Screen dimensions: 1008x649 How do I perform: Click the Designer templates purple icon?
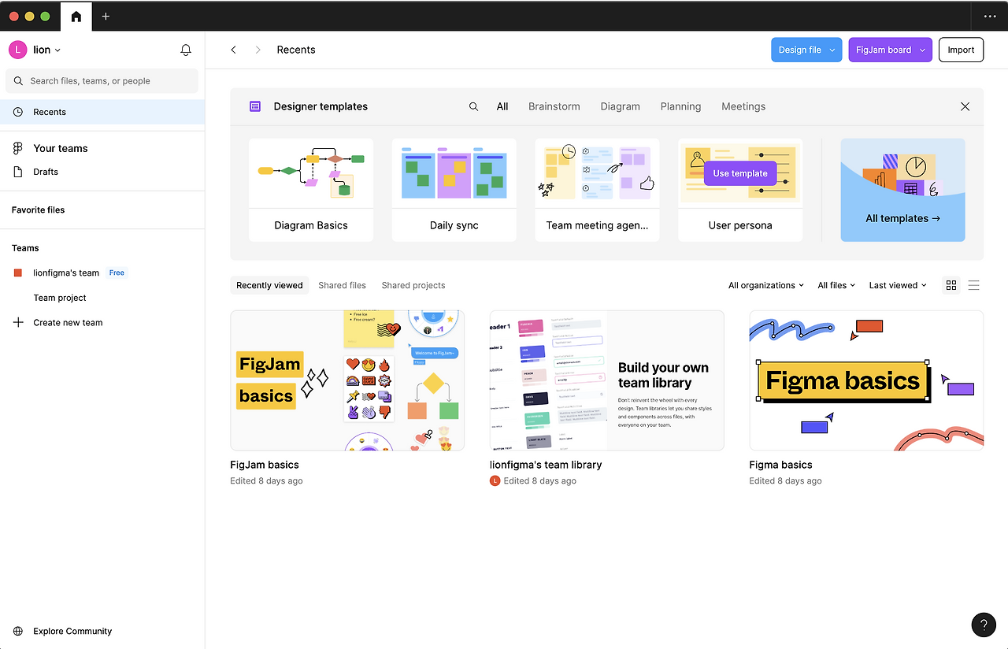click(x=255, y=106)
